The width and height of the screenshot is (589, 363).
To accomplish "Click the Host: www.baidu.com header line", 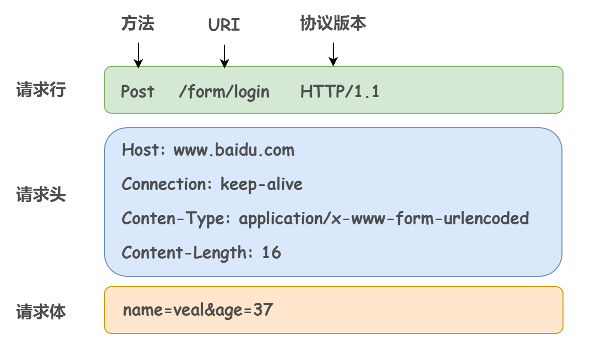I will pyautogui.click(x=208, y=151).
